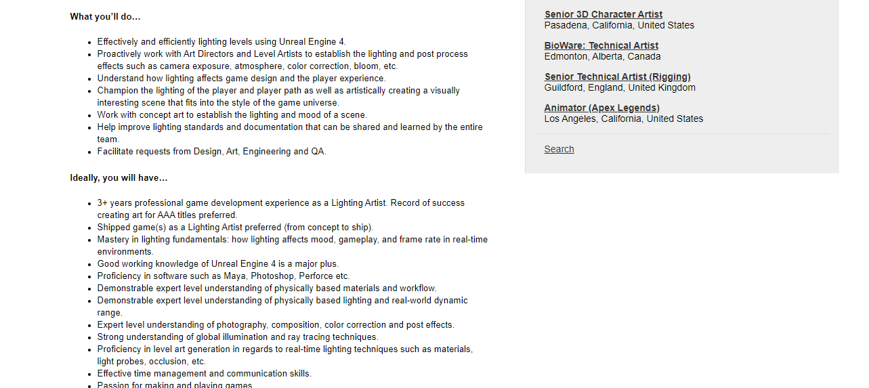Click the "Ideally, you will have…" heading
This screenshot has width=869, height=388.
click(x=119, y=177)
